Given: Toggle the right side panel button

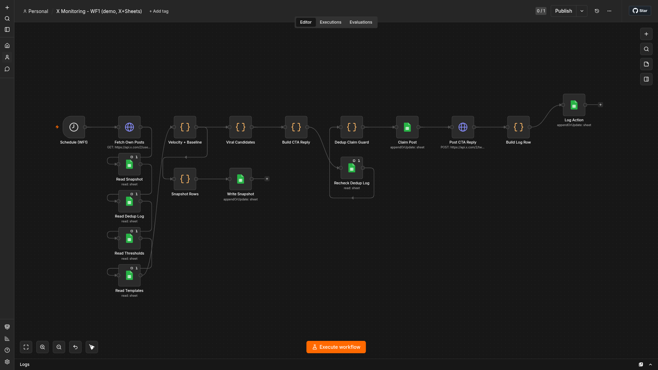Looking at the screenshot, I should tap(646, 79).
